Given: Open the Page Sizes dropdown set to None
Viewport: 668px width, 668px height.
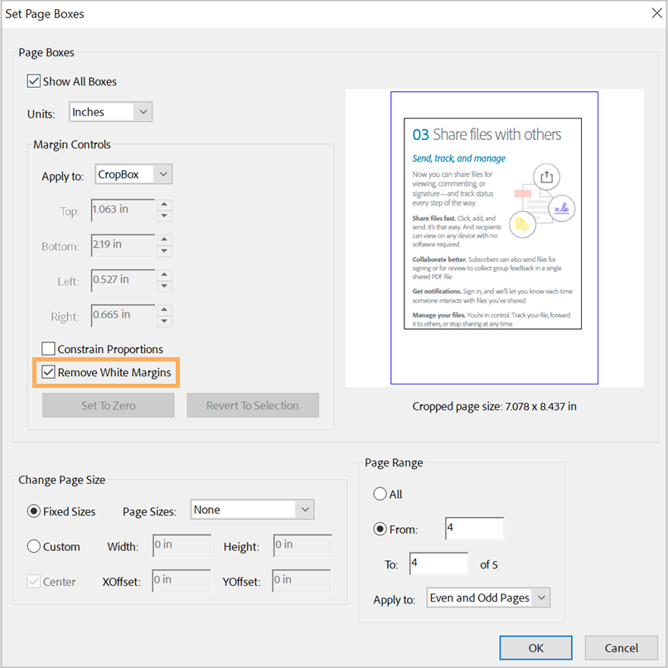Looking at the screenshot, I should (x=252, y=510).
